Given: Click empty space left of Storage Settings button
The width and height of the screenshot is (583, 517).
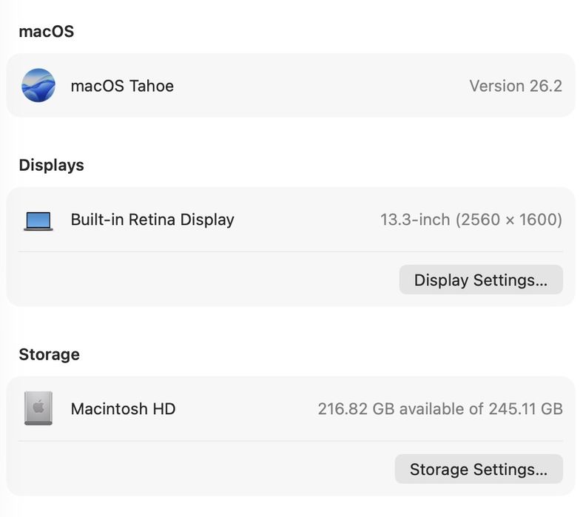Looking at the screenshot, I should click(x=207, y=470).
